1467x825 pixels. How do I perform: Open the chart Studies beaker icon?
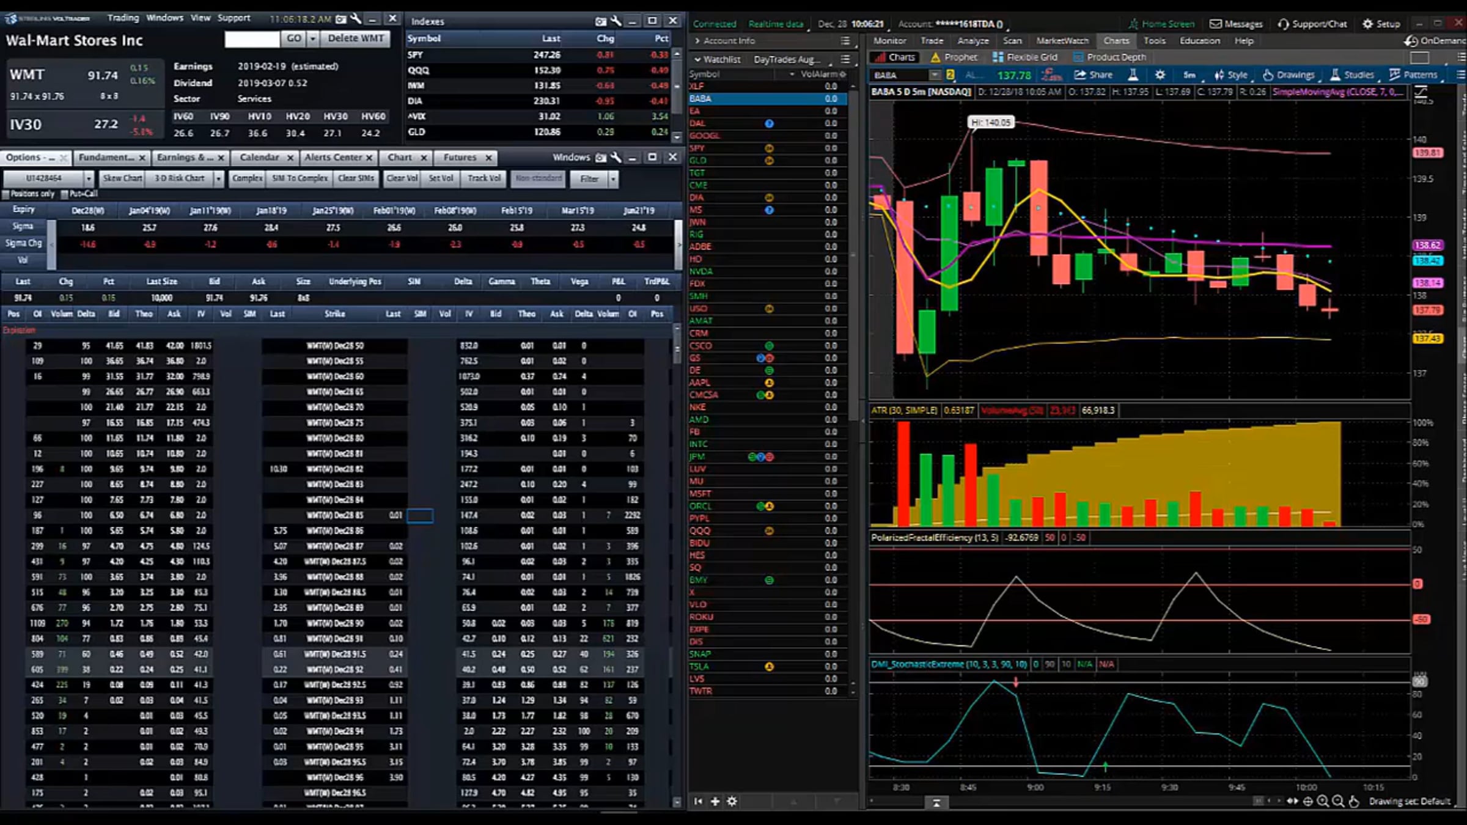[x=1335, y=75]
